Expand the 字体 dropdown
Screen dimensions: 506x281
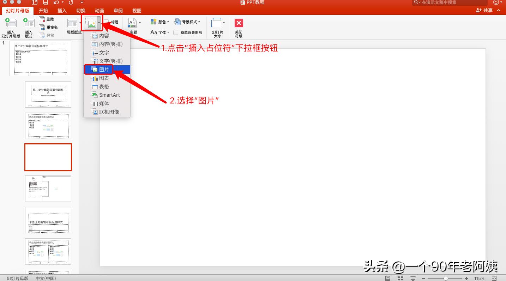pos(162,32)
